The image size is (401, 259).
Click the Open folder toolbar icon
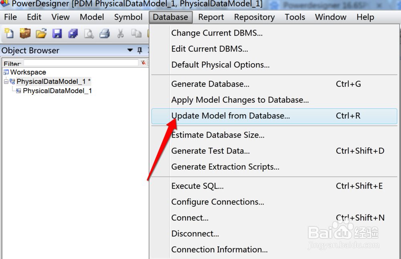point(41,33)
